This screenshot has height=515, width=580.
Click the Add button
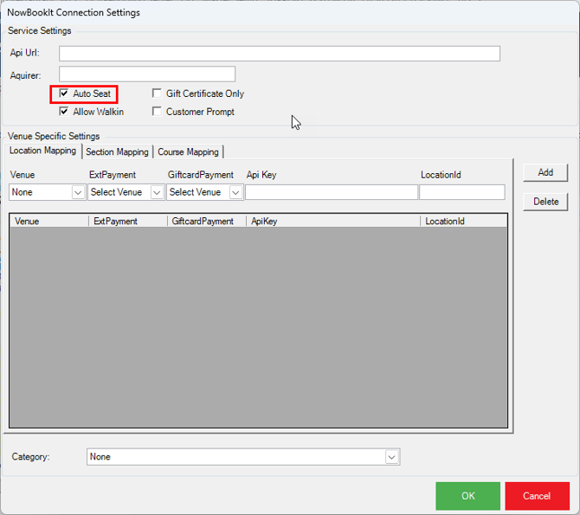click(545, 172)
